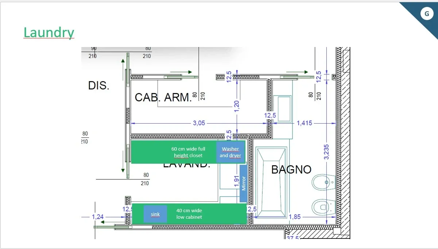Image resolution: width=438 pixels, height=249 pixels.
Task: Click the lower bidet fixture symbol
Action: 324,207
